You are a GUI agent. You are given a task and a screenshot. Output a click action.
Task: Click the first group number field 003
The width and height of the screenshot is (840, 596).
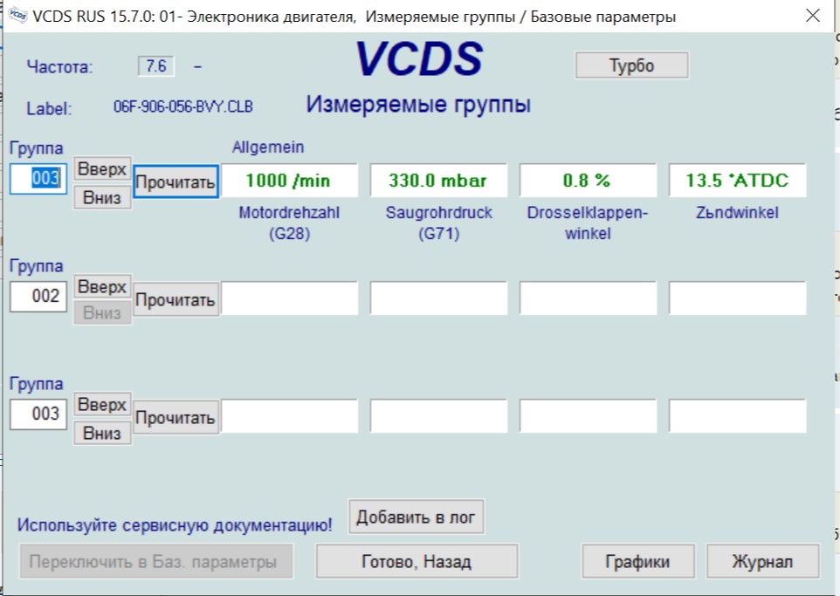38,179
